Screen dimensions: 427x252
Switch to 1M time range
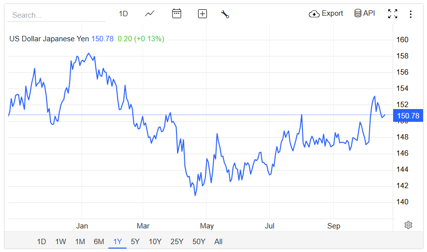point(80,241)
